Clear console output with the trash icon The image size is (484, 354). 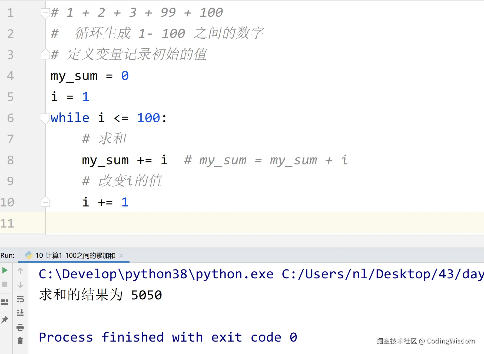(20, 341)
